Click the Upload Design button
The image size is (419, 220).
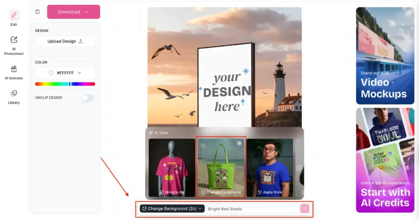tap(65, 41)
